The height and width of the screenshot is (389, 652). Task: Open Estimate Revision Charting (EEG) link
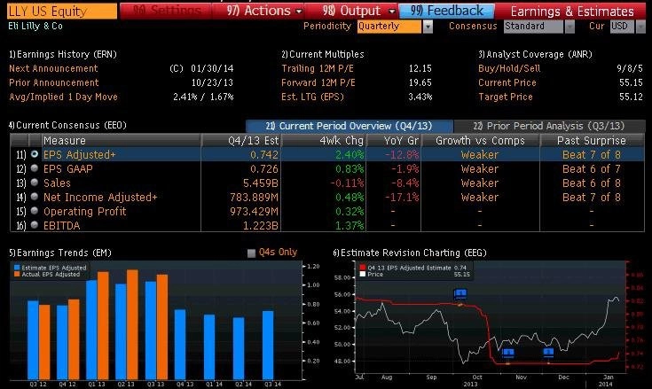pos(410,253)
